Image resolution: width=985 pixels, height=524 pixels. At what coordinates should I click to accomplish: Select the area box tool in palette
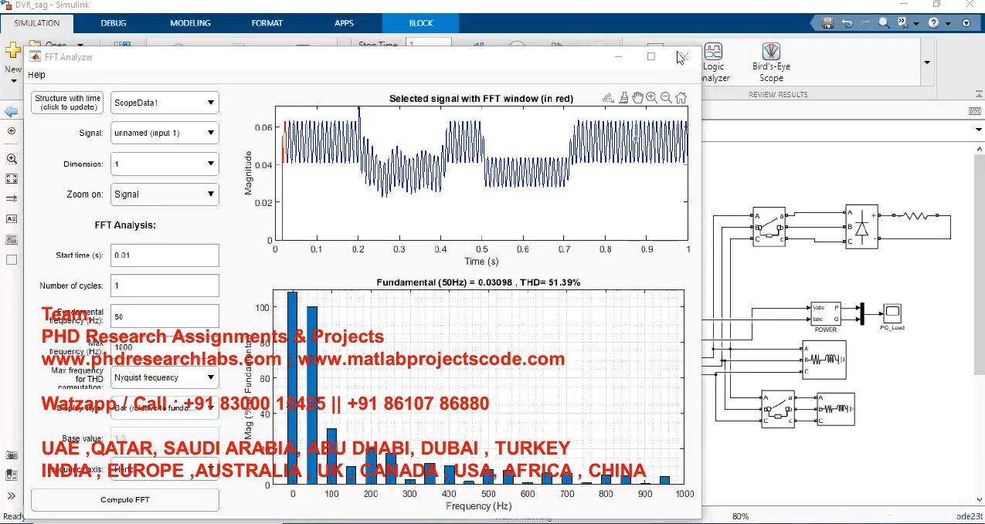(12, 260)
